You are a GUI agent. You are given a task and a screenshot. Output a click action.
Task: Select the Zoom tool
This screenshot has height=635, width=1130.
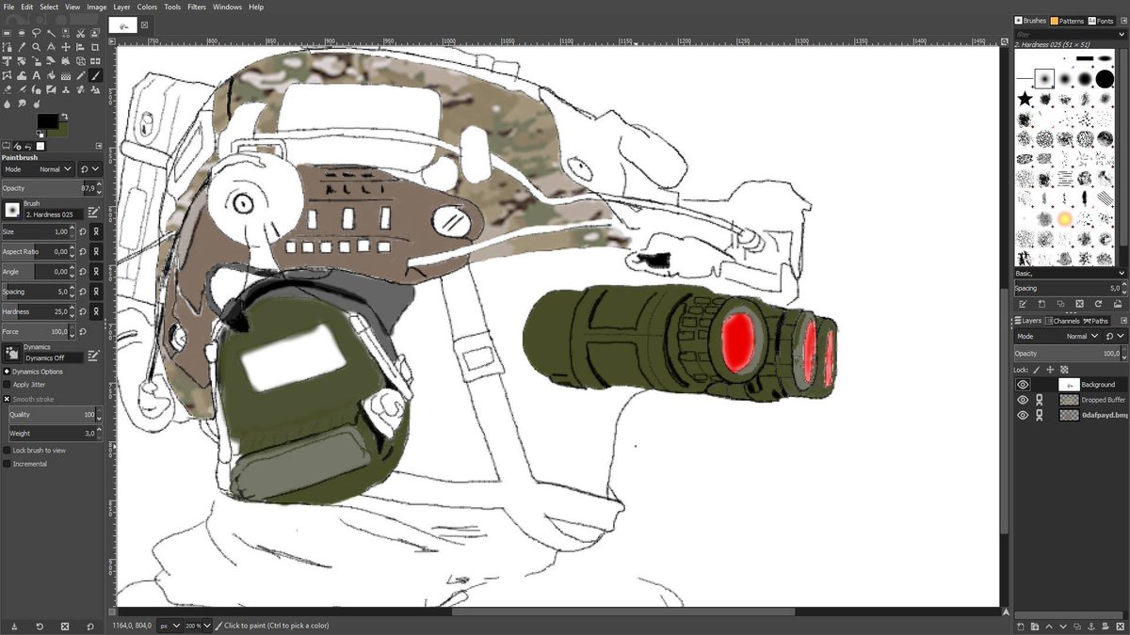click(35, 46)
